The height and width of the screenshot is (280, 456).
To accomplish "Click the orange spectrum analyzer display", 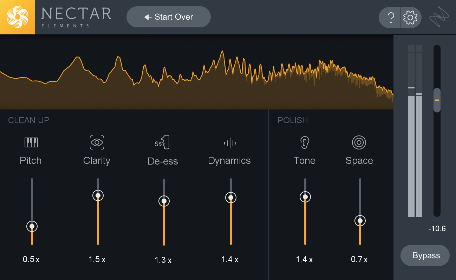I will tap(197, 72).
